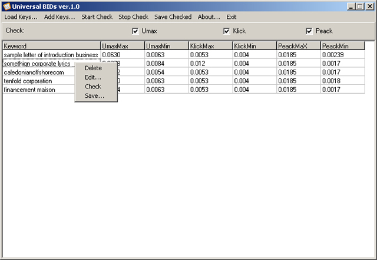Uncheck the Klick checkbox
This screenshot has width=377, height=260.
click(x=227, y=31)
